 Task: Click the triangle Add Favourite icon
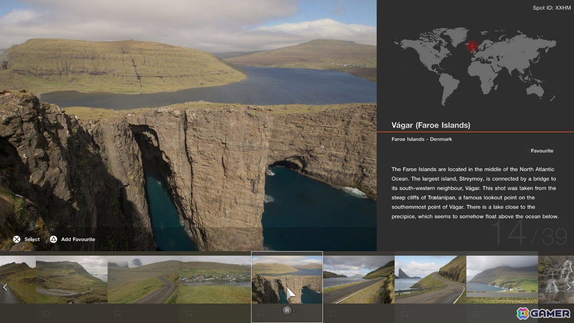54,239
